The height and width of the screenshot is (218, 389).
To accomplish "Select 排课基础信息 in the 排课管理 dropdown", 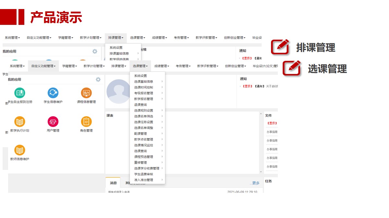I will (119, 54).
